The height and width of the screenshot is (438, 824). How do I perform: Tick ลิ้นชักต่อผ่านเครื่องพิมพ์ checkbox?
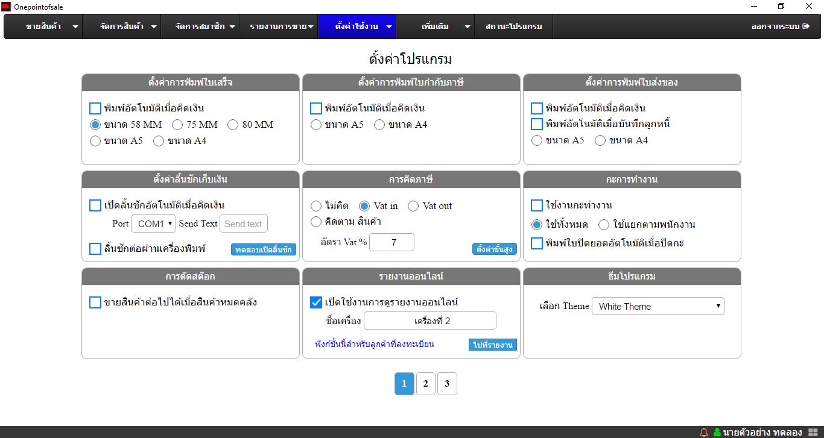click(x=95, y=249)
